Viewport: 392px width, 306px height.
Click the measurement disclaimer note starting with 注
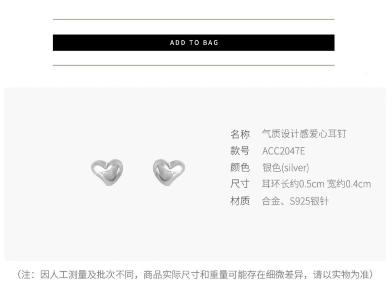point(195,275)
